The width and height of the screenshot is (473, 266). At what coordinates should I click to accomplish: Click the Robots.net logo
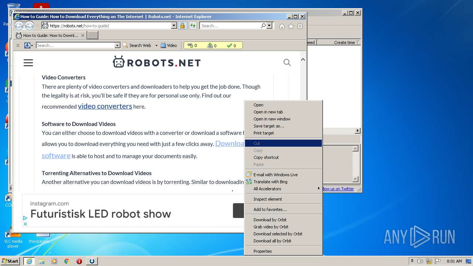pyautogui.click(x=157, y=62)
